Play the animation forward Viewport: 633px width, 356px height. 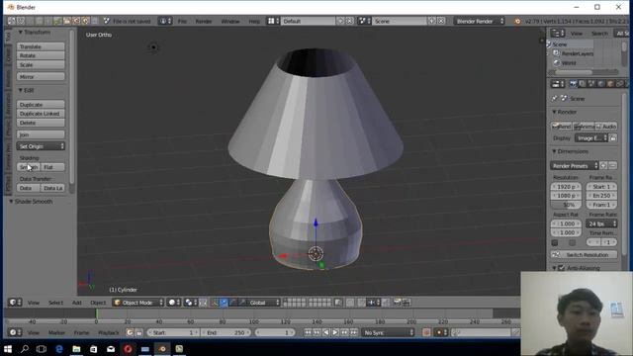point(335,332)
